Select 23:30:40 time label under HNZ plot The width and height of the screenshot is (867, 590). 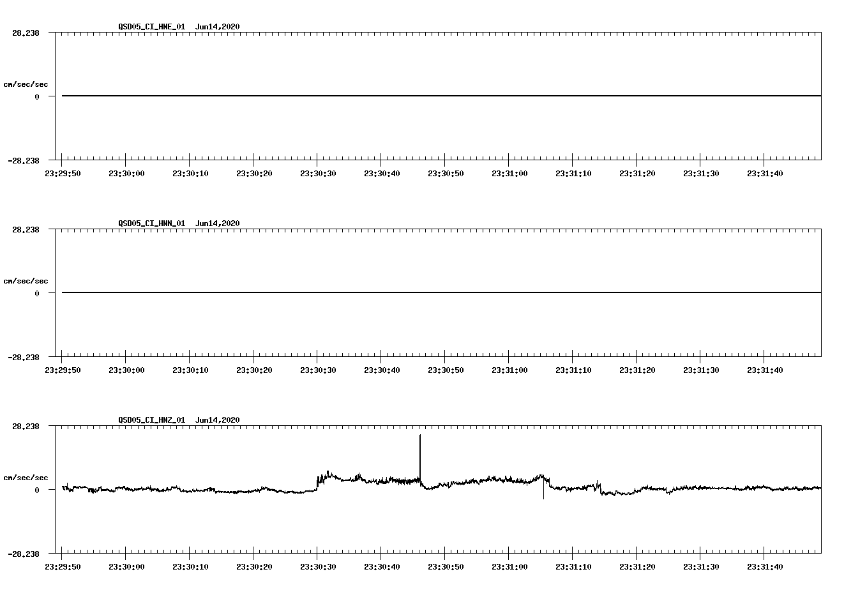(382, 567)
